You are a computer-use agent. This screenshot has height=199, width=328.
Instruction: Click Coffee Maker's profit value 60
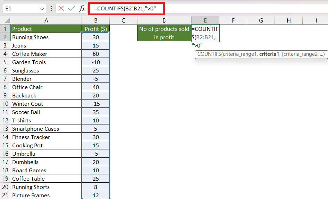95,54
